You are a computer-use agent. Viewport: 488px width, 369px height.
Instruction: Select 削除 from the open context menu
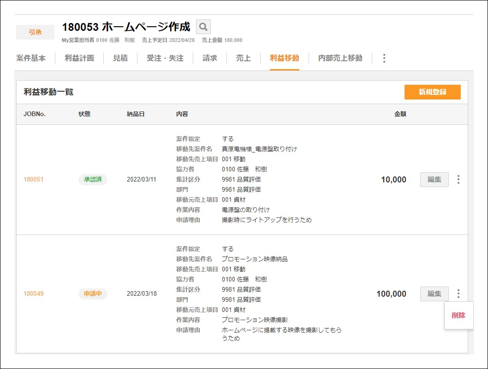click(x=458, y=316)
